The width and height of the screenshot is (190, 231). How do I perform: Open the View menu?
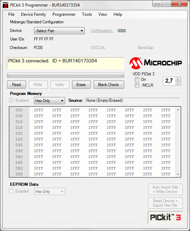click(x=103, y=14)
